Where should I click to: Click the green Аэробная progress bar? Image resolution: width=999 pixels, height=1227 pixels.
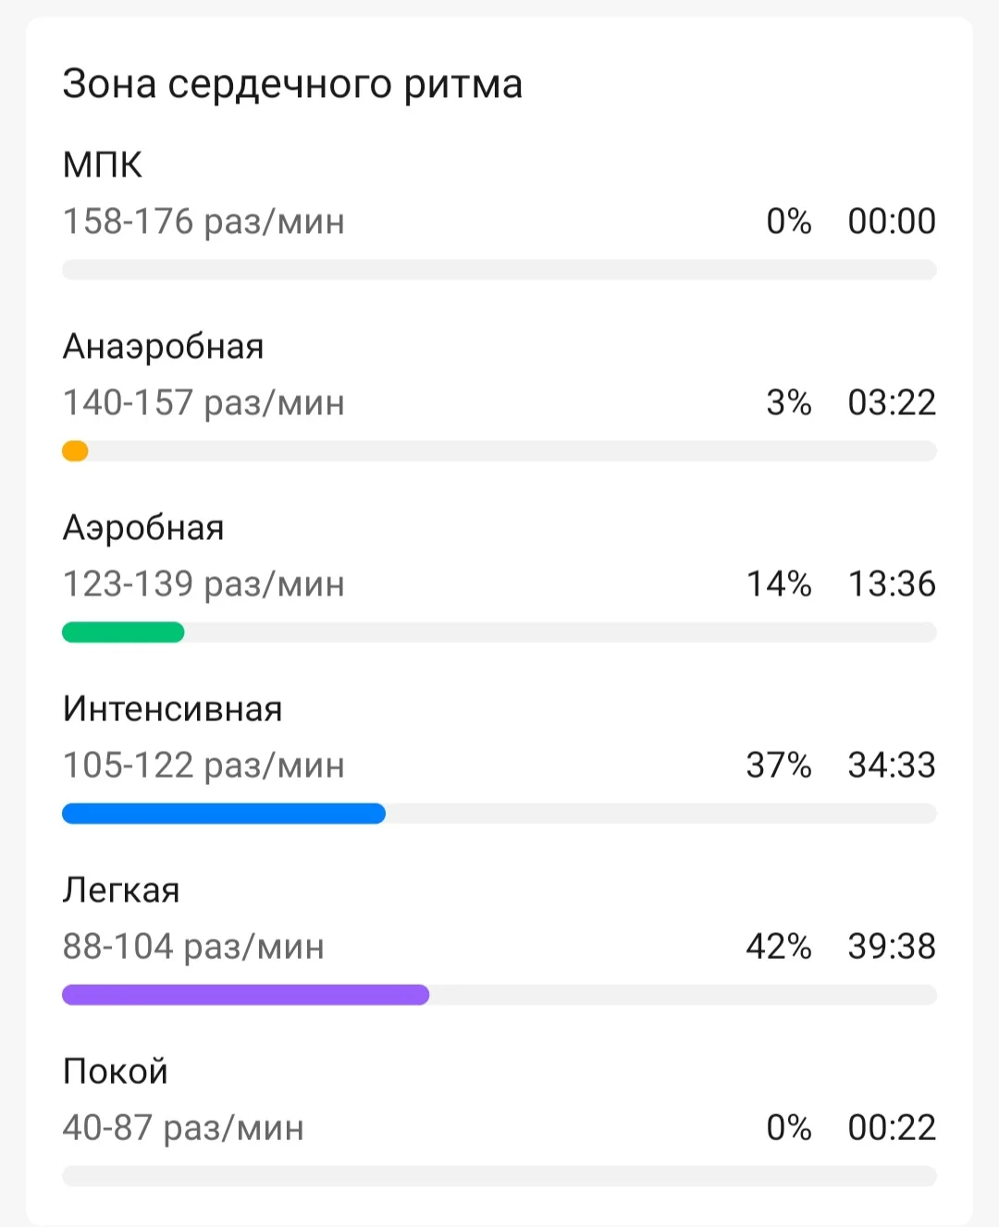tap(123, 632)
